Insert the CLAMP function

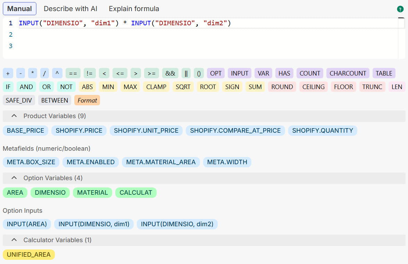(x=156, y=87)
